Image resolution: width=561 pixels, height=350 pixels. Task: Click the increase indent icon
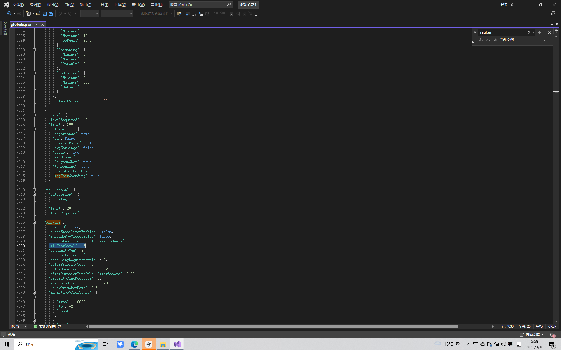(223, 14)
